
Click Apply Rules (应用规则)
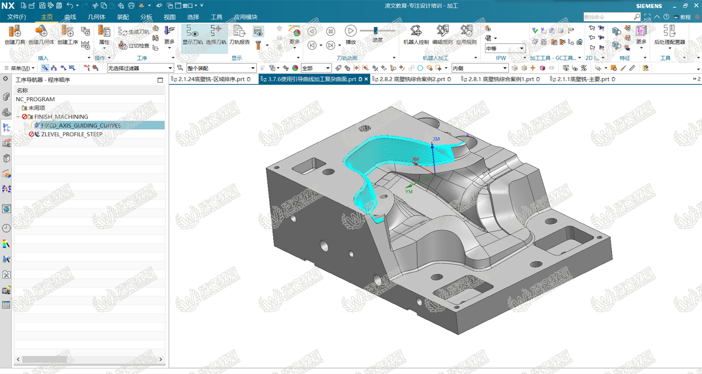click(x=466, y=35)
